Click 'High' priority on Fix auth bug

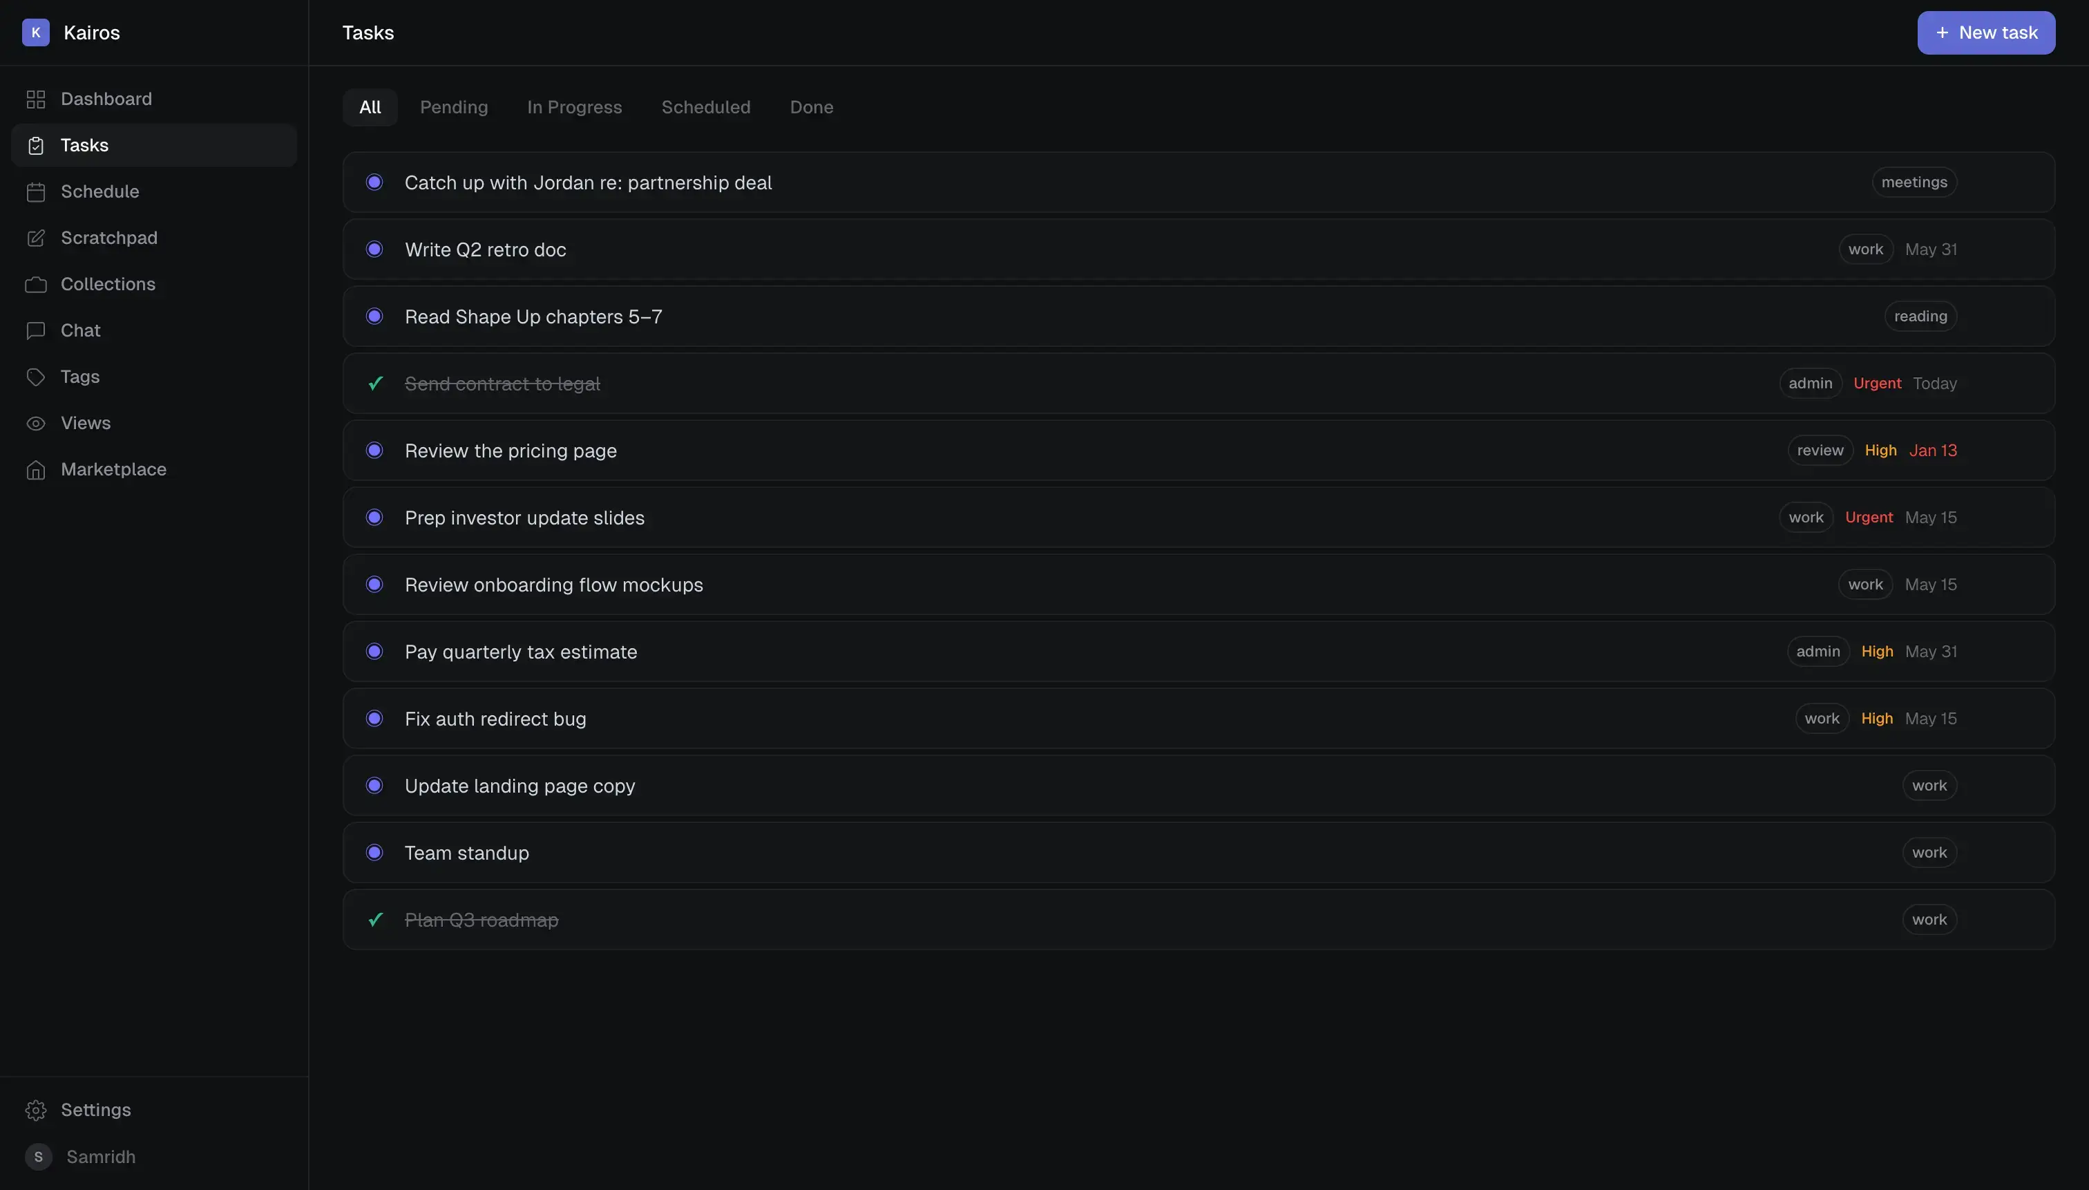[1878, 719]
